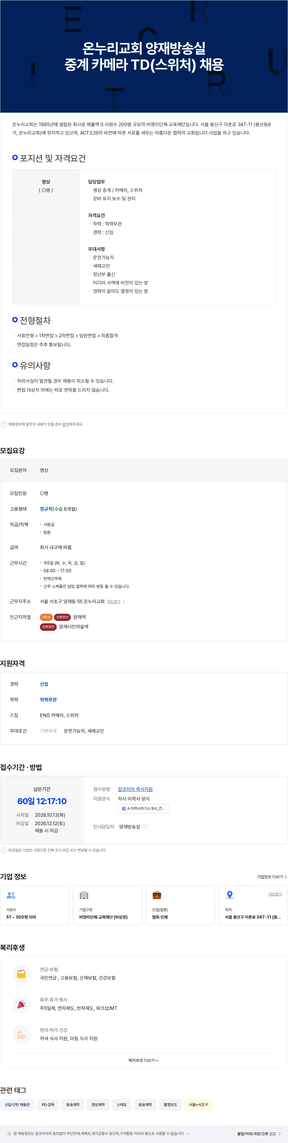Open the PD·감독 tag

coord(48,1105)
